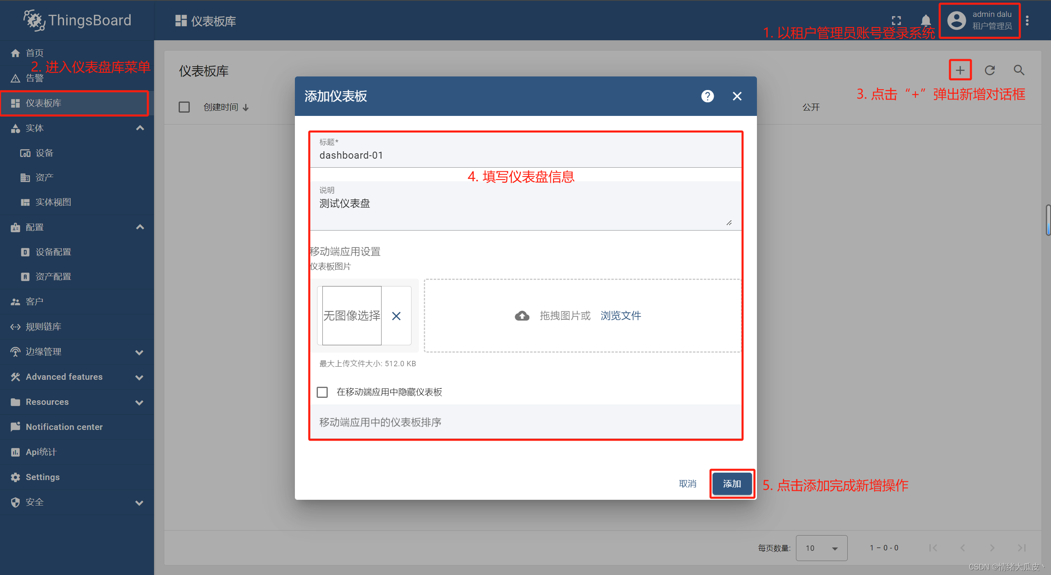This screenshot has height=575, width=1051.
Task: Click the 说明 description textarea
Action: [x=526, y=206]
